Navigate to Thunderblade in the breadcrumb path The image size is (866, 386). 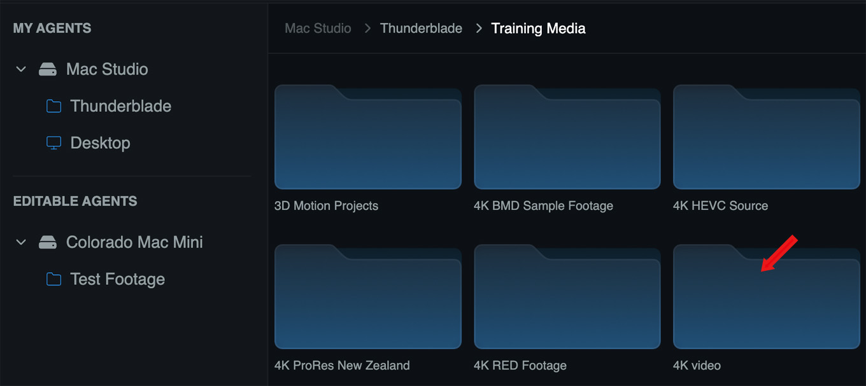point(421,29)
